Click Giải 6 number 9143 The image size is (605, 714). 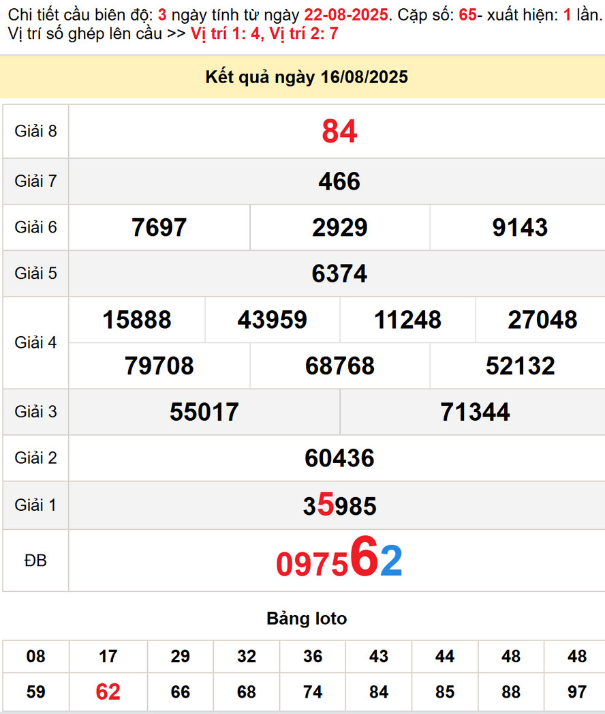[x=519, y=228]
